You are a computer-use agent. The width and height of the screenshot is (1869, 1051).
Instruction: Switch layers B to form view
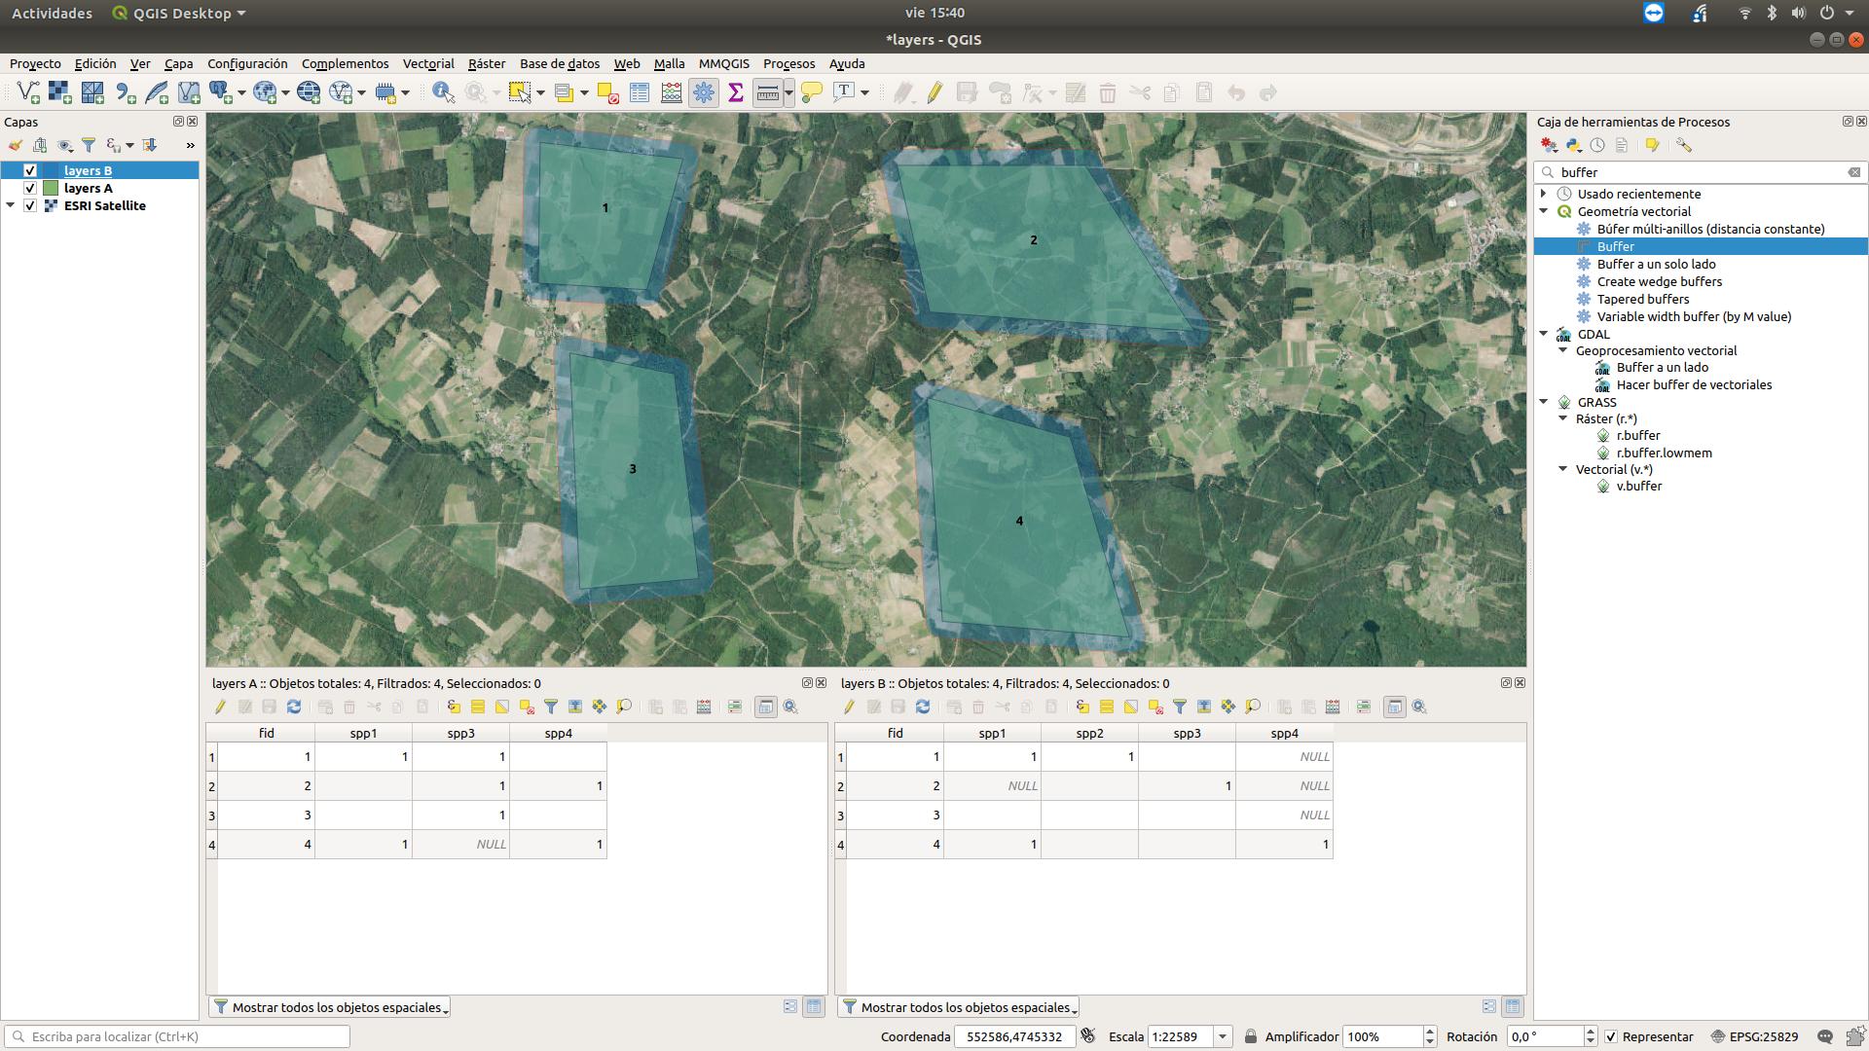(x=1489, y=1006)
